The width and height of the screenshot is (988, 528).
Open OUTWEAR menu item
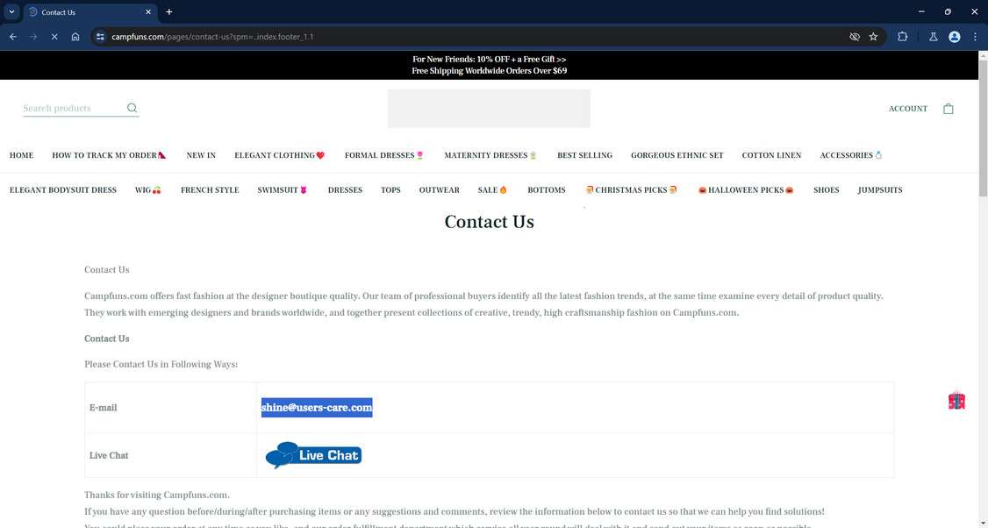(440, 189)
